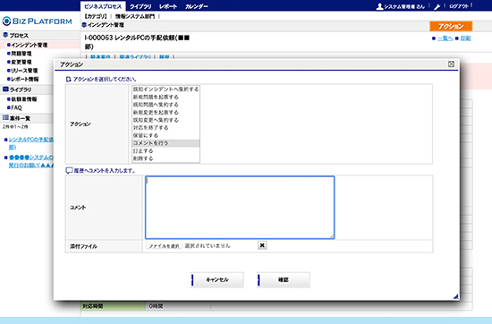The height and width of the screenshot is (324, 492).
Task: Click the ログアウト link
Action: pyautogui.click(x=458, y=6)
